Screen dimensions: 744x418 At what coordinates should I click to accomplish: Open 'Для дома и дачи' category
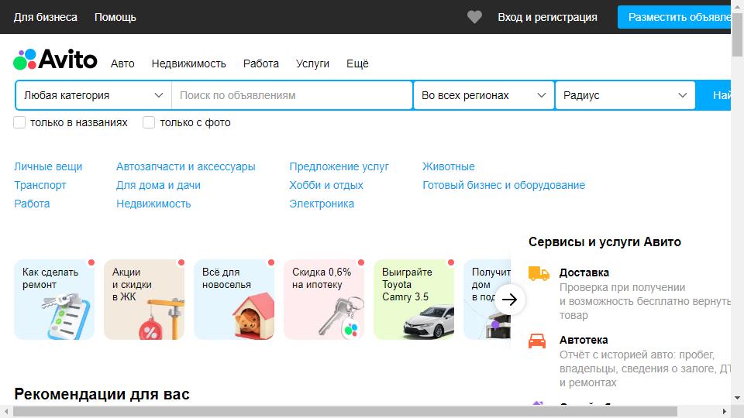(x=158, y=185)
